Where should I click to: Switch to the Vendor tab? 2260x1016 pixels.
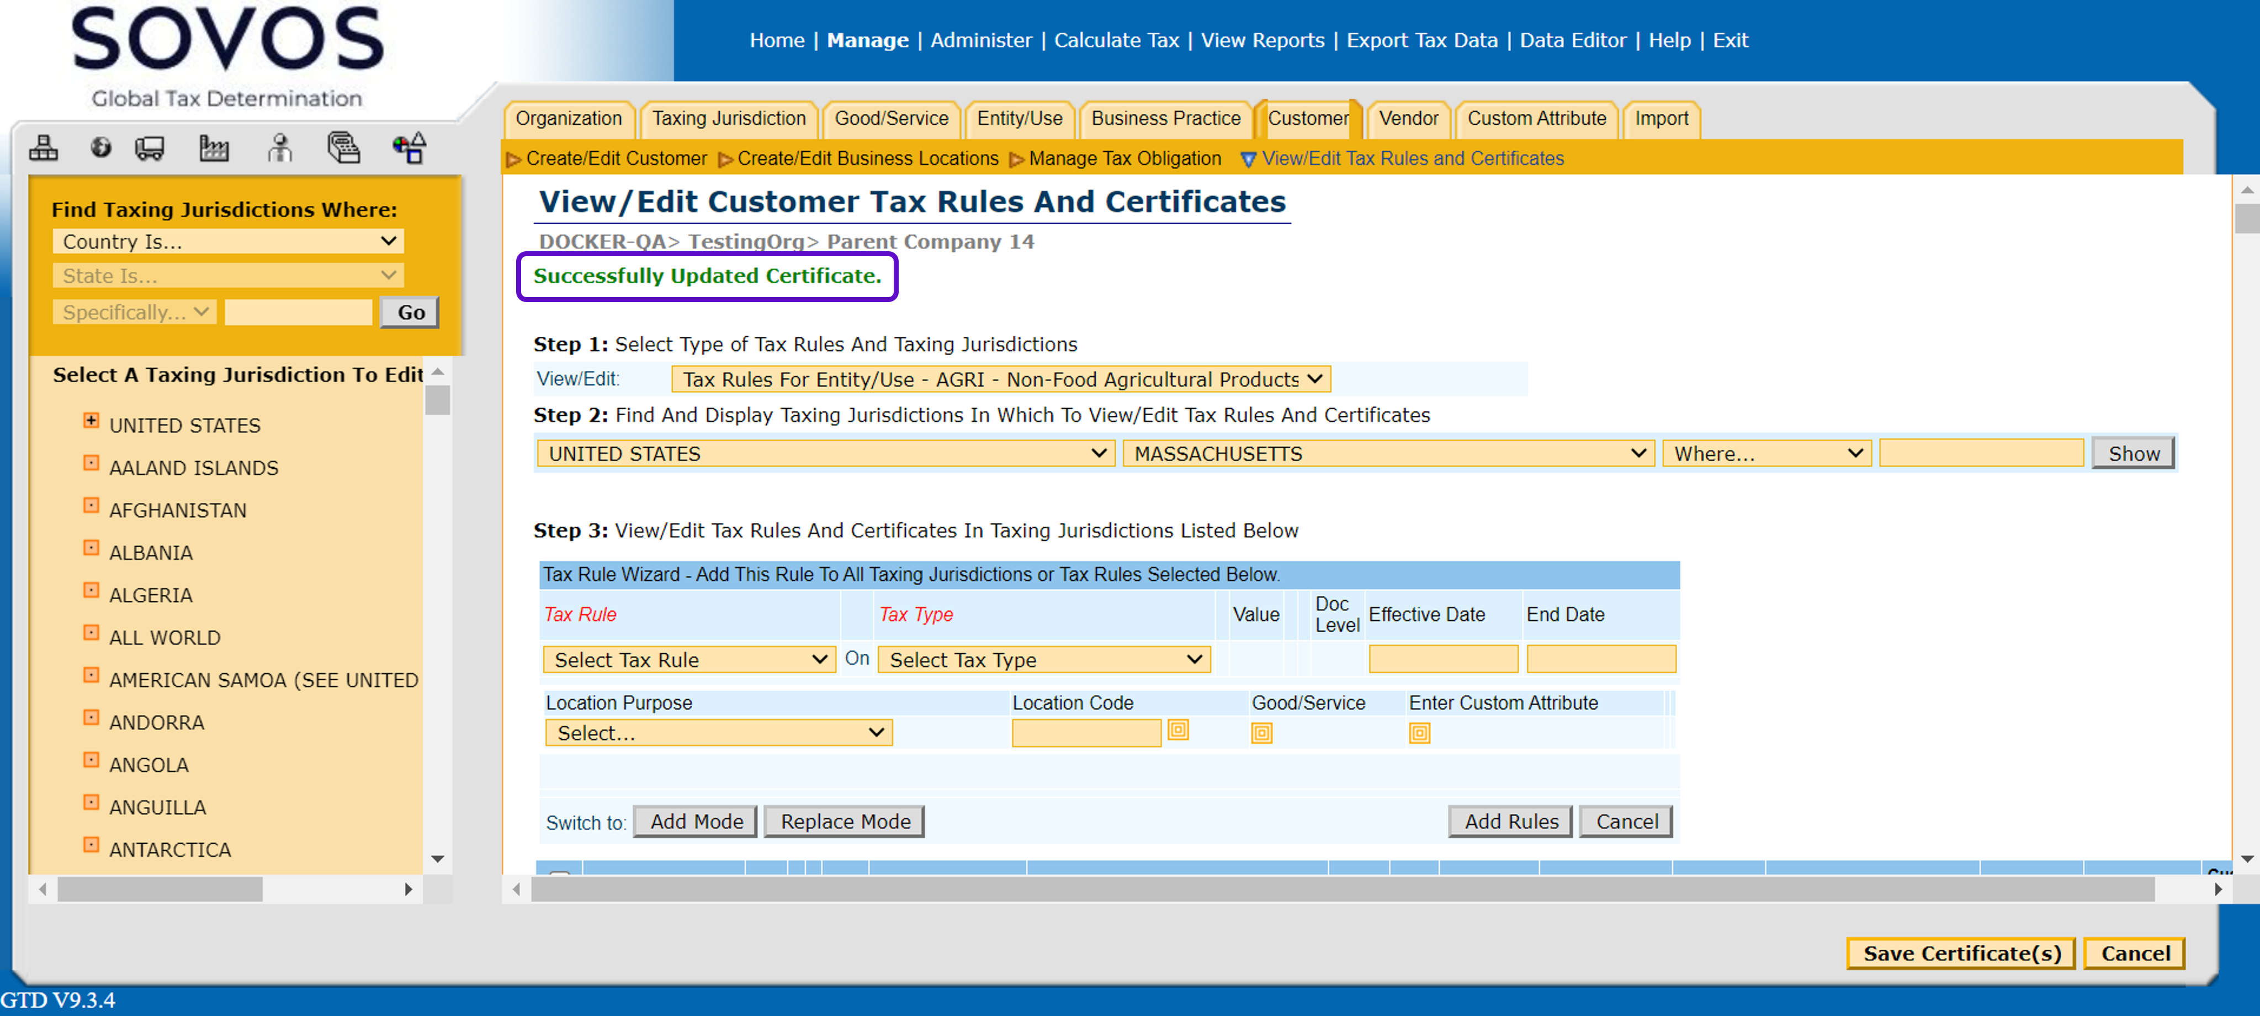coord(1407,119)
